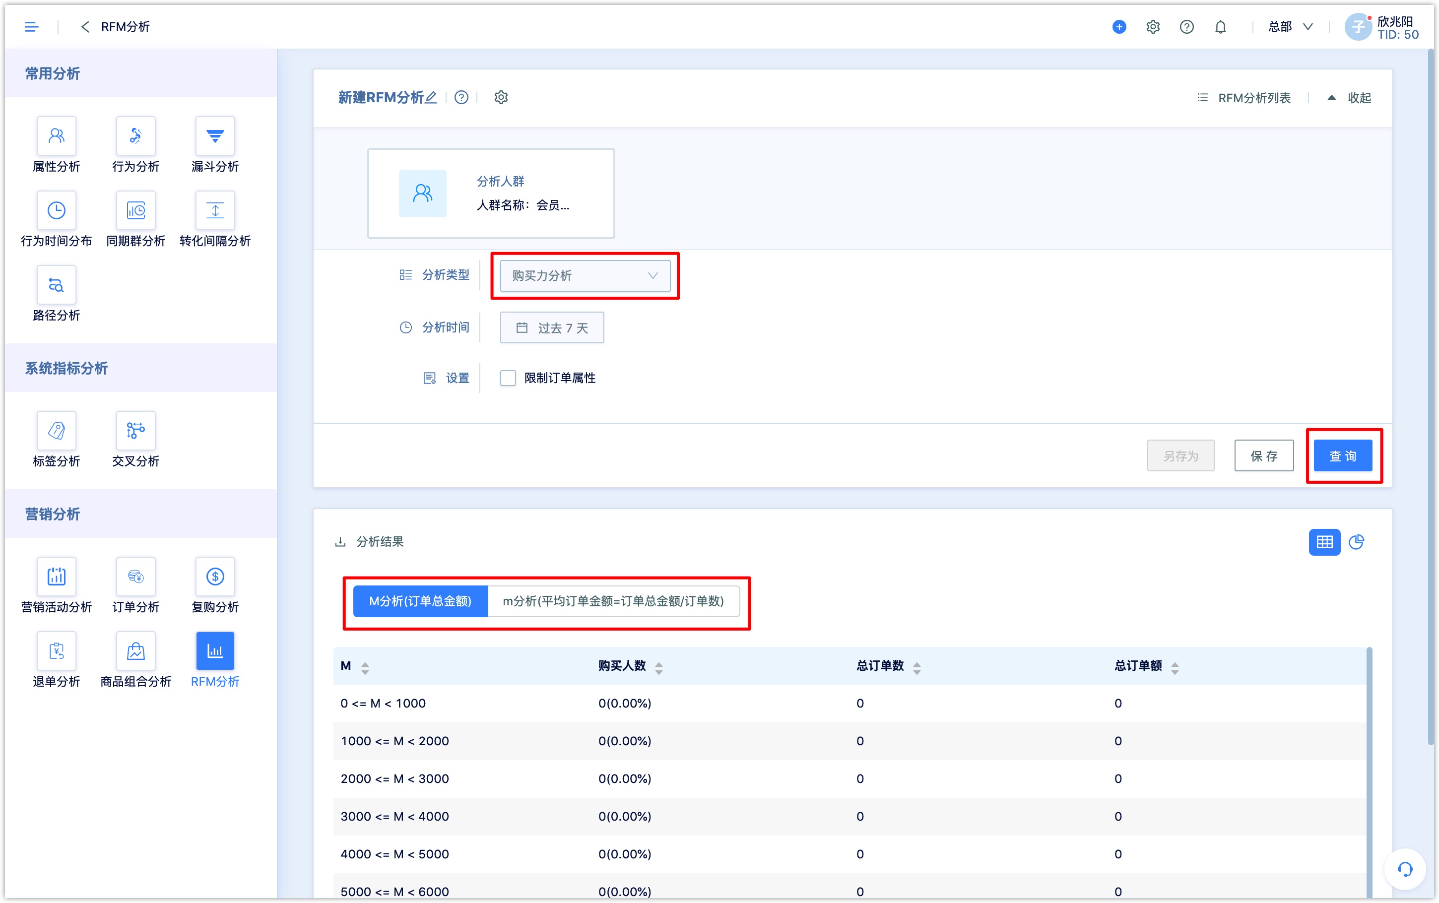Download analysis results icon
1439x903 pixels.
pos(340,542)
